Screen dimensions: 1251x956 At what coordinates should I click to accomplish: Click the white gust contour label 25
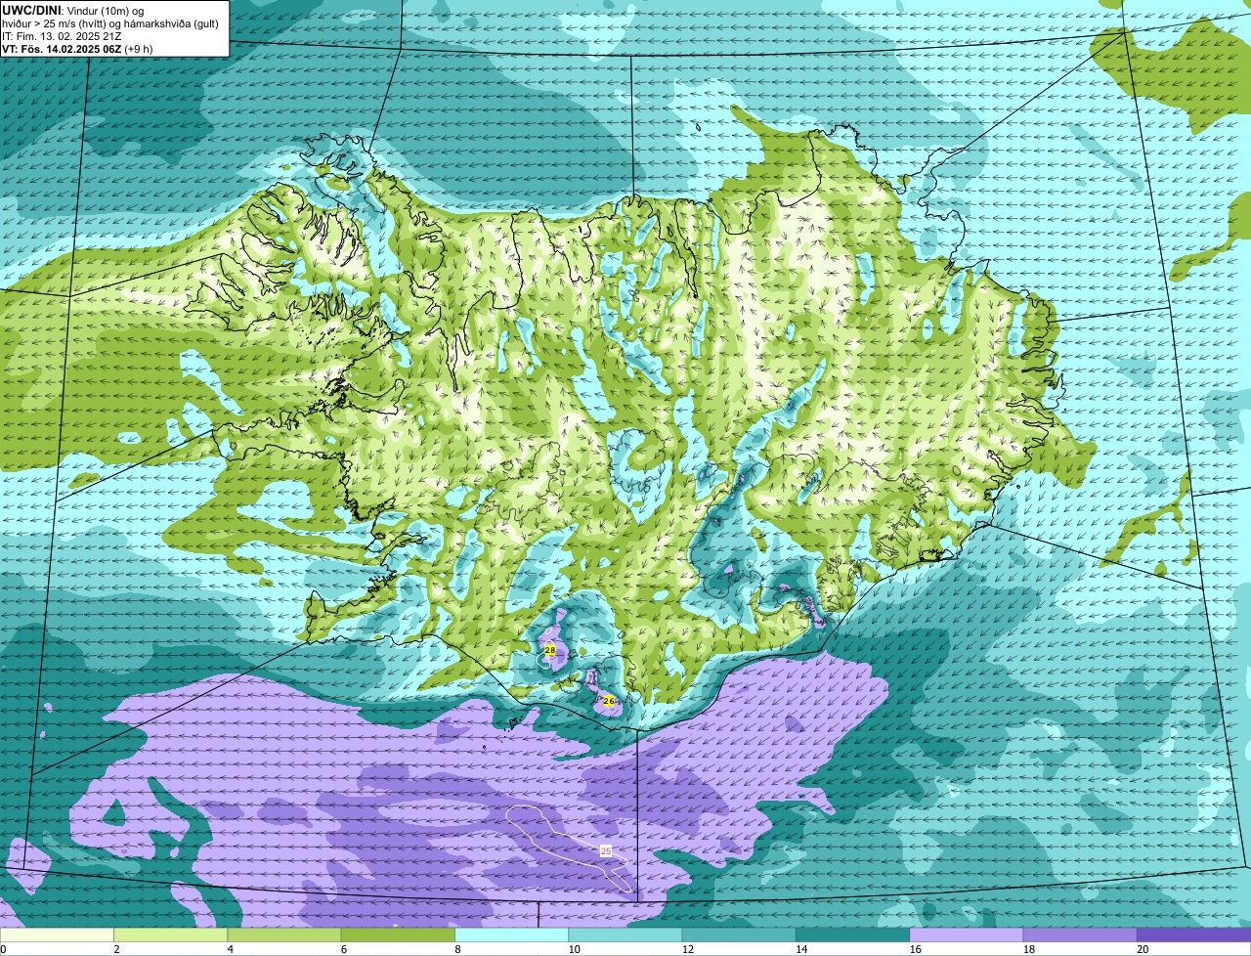click(x=606, y=851)
